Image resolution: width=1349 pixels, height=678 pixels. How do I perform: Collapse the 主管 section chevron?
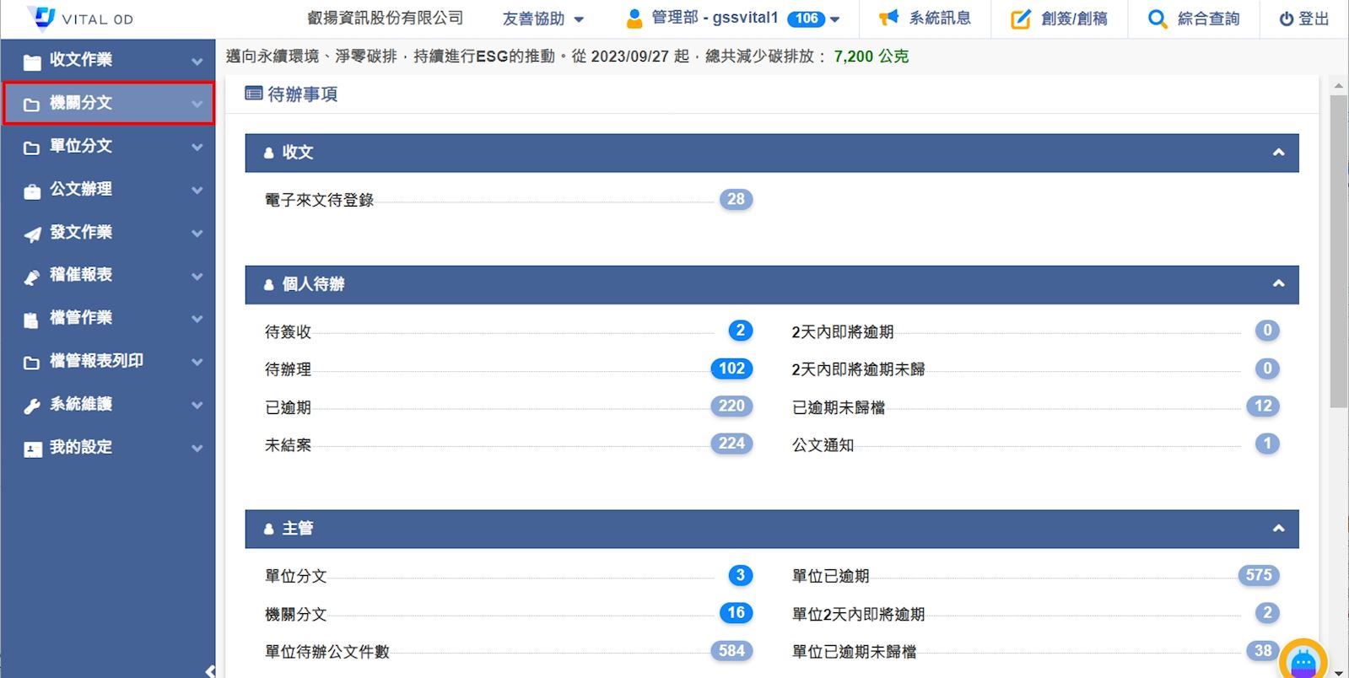(x=1278, y=529)
